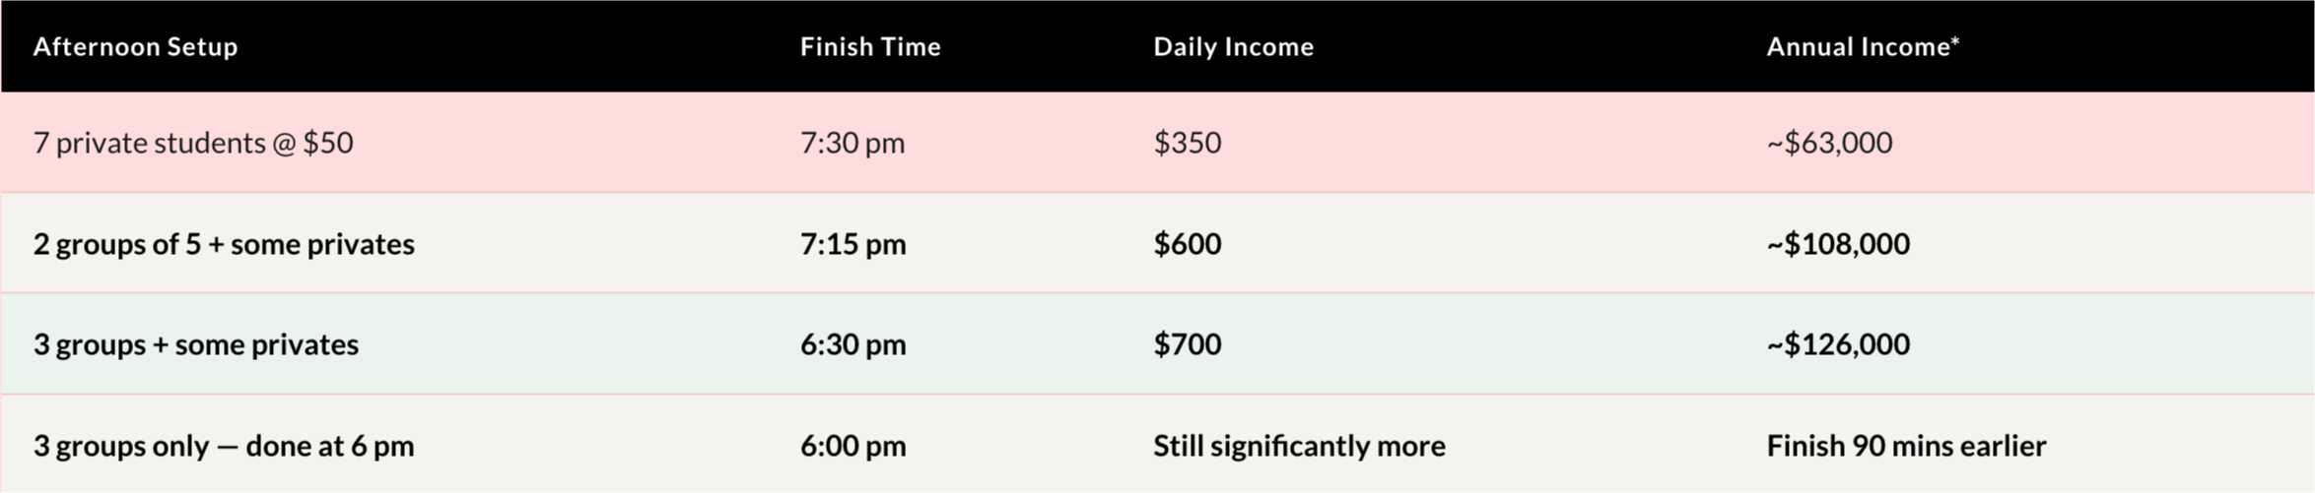Select the 3 groups only — done at 6 pm cell

tap(224, 446)
